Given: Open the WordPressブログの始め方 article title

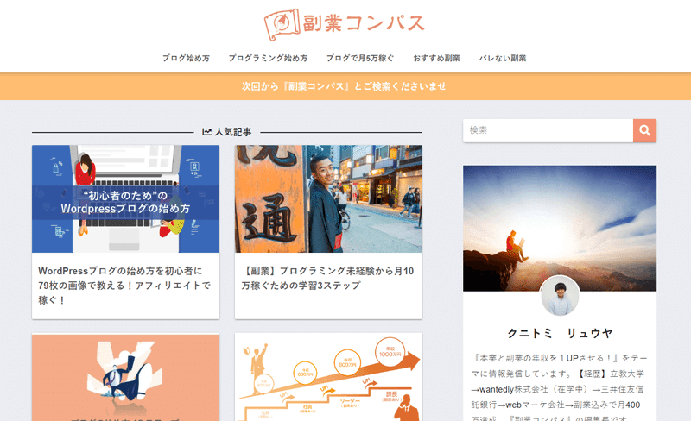Looking at the screenshot, I should [x=124, y=286].
